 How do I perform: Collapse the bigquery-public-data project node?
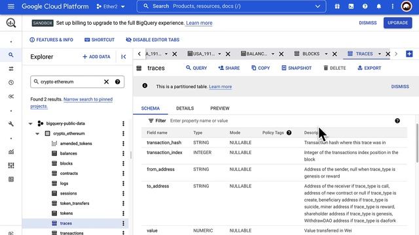click(x=31, y=123)
